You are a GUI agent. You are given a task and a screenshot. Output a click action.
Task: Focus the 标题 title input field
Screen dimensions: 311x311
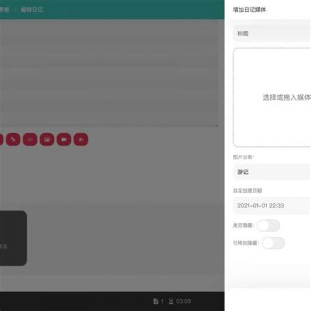272,33
